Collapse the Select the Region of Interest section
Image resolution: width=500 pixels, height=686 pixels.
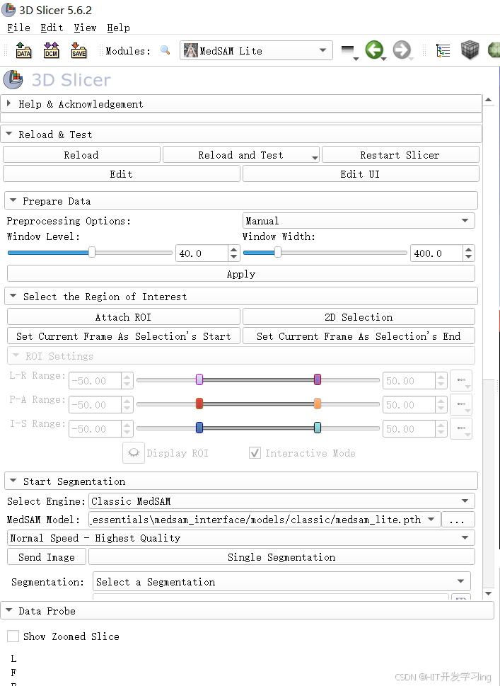point(241,297)
